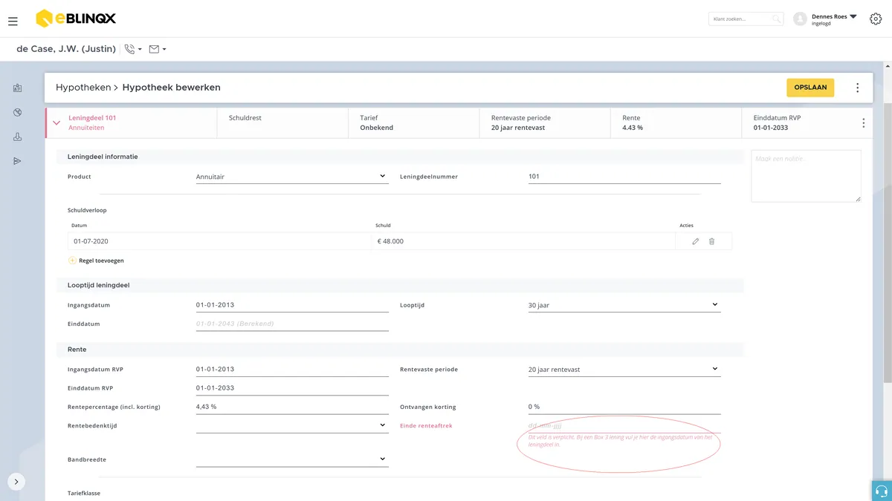Go back to Hypotheken breadcrumb

[x=83, y=88]
